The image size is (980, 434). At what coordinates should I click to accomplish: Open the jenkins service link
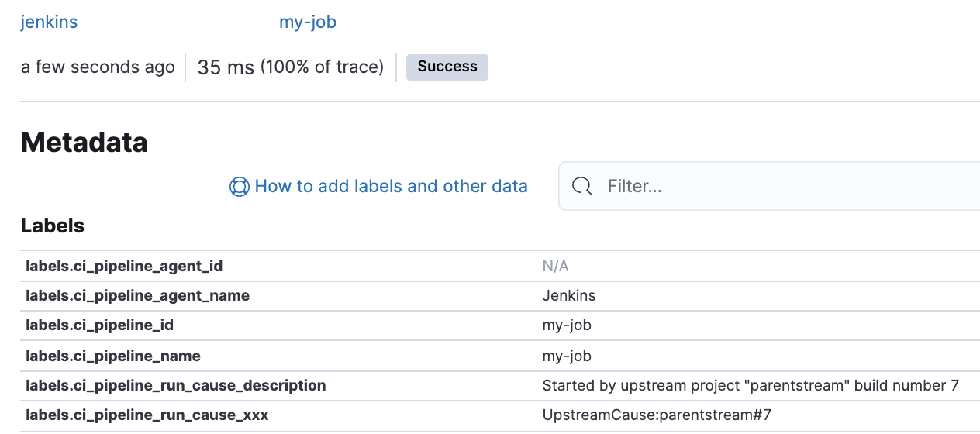[49, 22]
